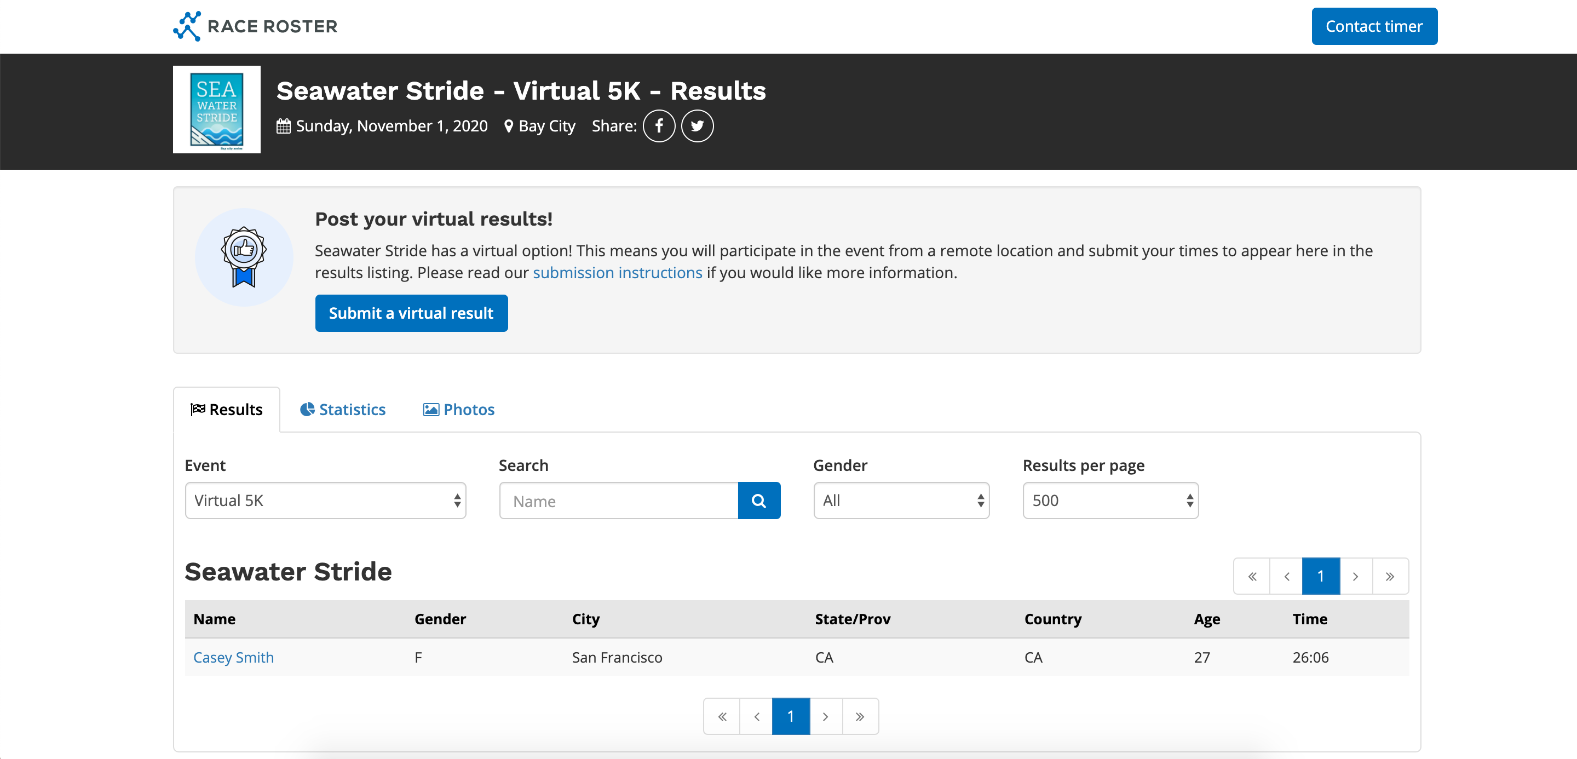Click the search magnifier button
This screenshot has width=1577, height=759.
(758, 501)
